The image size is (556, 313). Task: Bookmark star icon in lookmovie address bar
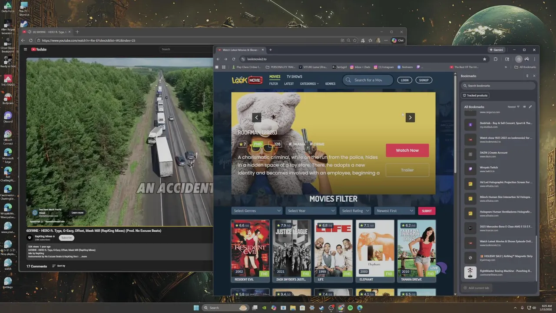[484, 59]
